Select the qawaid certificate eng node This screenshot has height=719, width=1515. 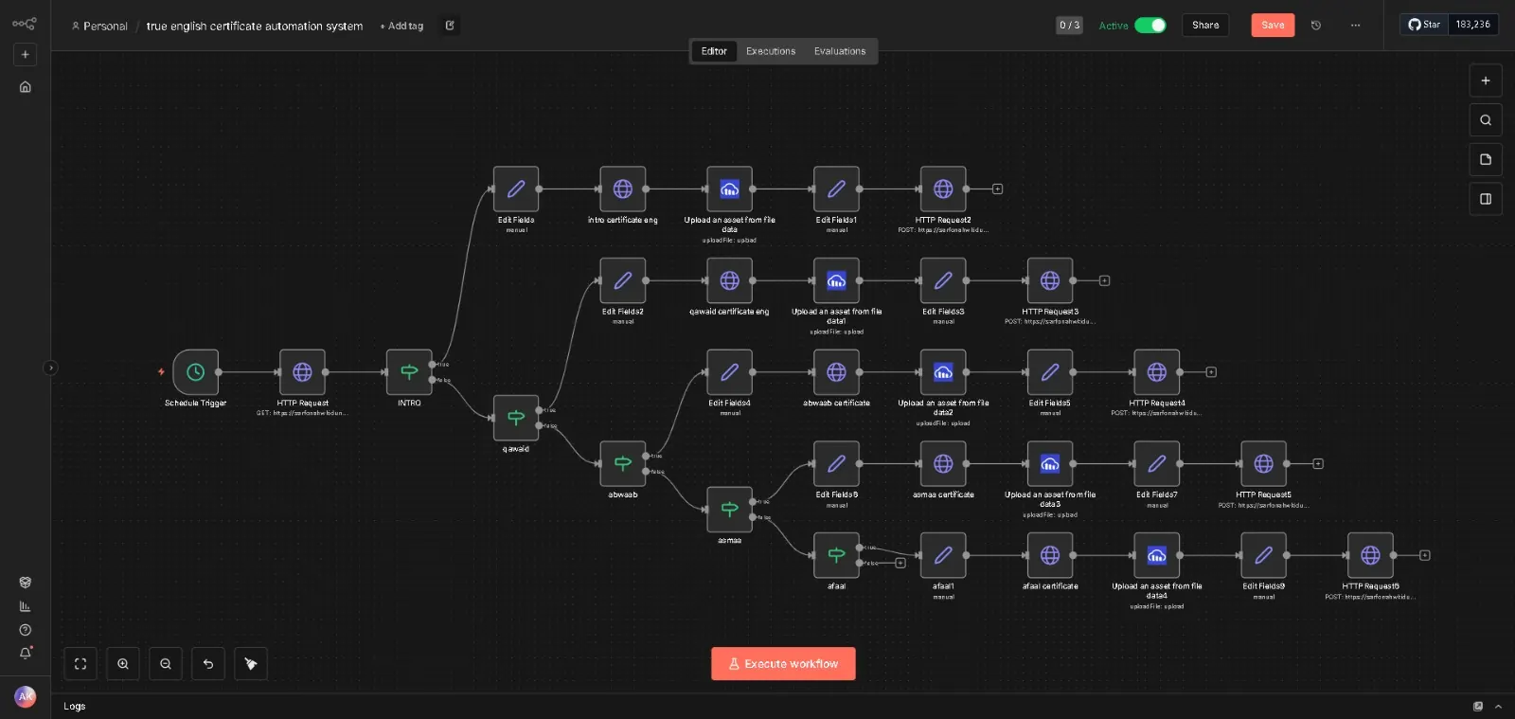point(730,280)
